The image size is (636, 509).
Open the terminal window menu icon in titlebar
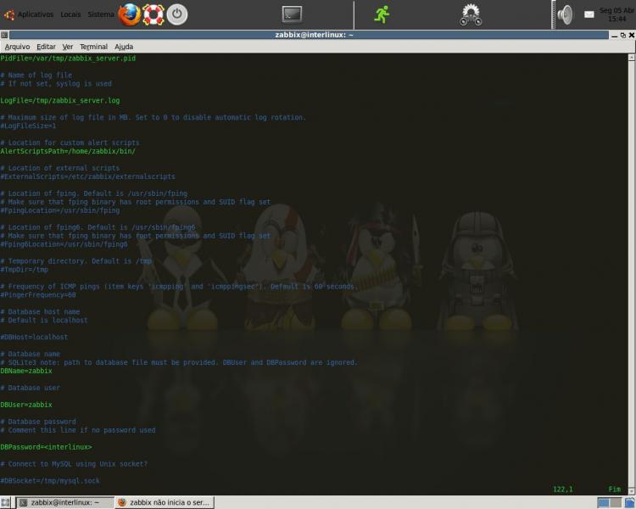pos(4,35)
